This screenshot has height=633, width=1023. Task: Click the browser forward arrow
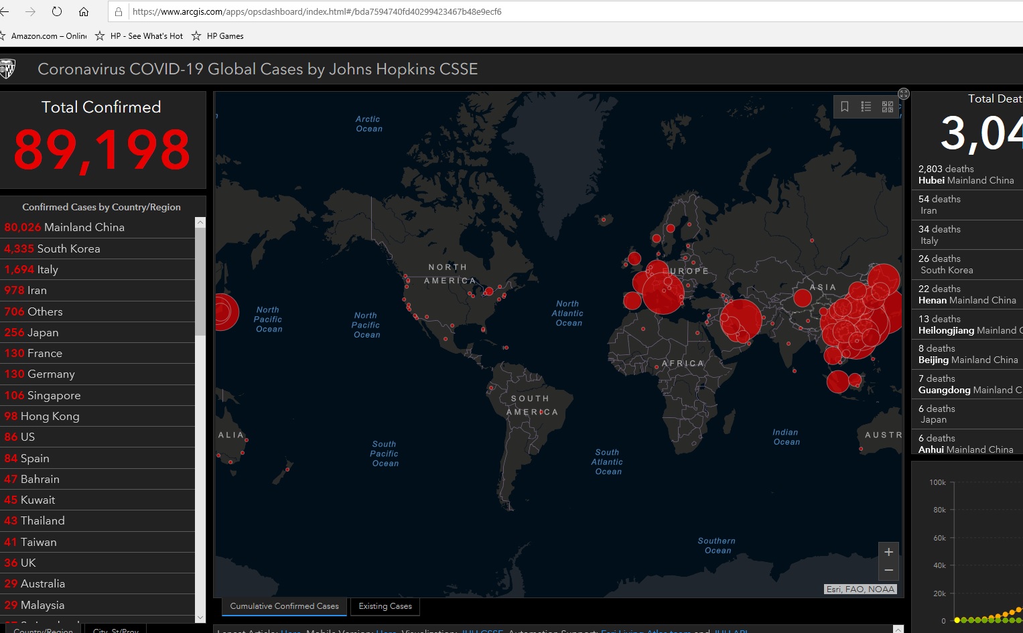pyautogui.click(x=30, y=11)
